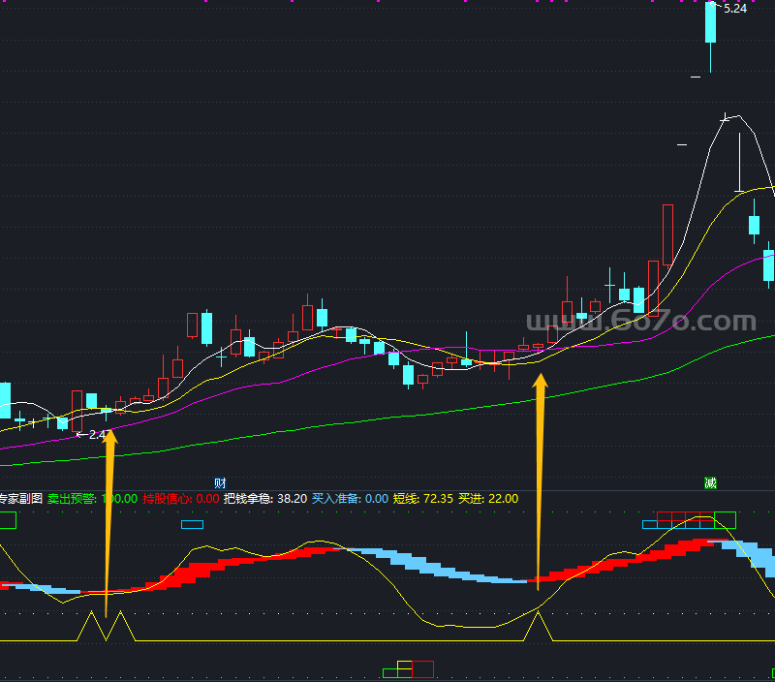Click the 2.47 low price label
This screenshot has width=775, height=682.
tap(97, 435)
